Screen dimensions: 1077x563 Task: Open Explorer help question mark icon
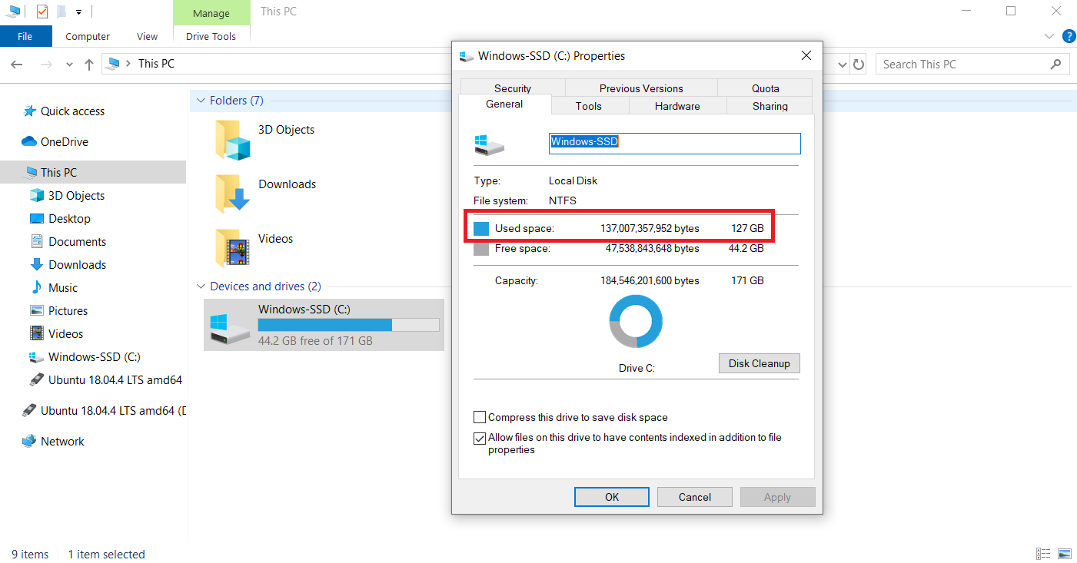[x=1069, y=36]
